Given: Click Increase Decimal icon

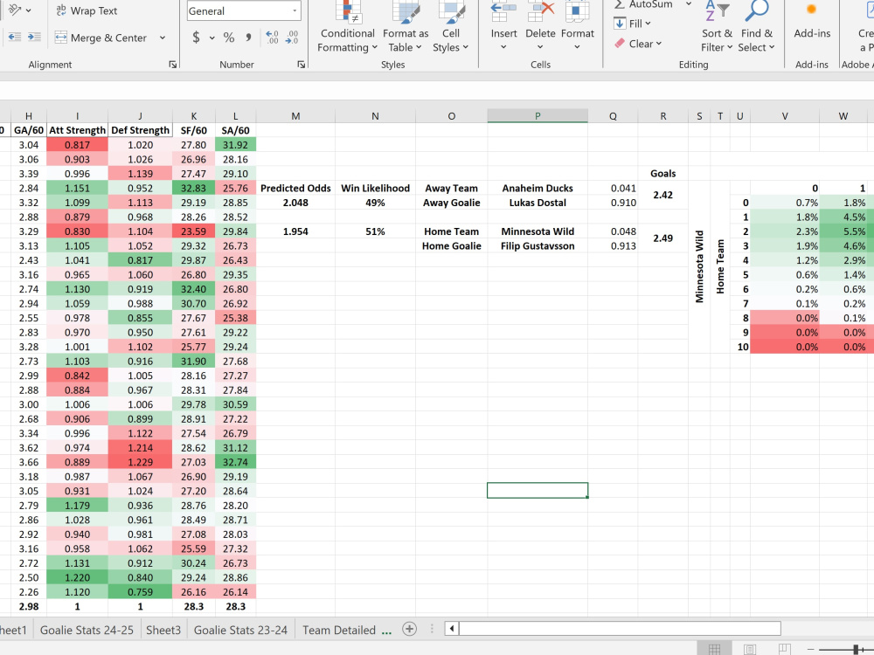Looking at the screenshot, I should [272, 38].
